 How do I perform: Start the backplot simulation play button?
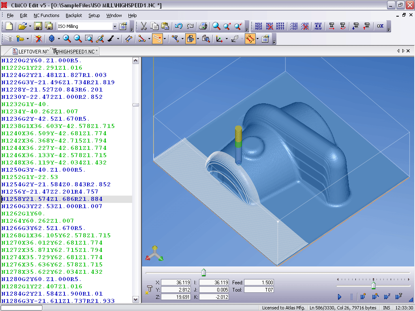(x=340, y=297)
